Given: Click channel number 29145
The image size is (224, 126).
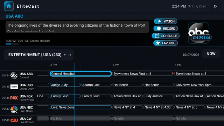Looking at the screenshot, I should [x=6, y=87].
